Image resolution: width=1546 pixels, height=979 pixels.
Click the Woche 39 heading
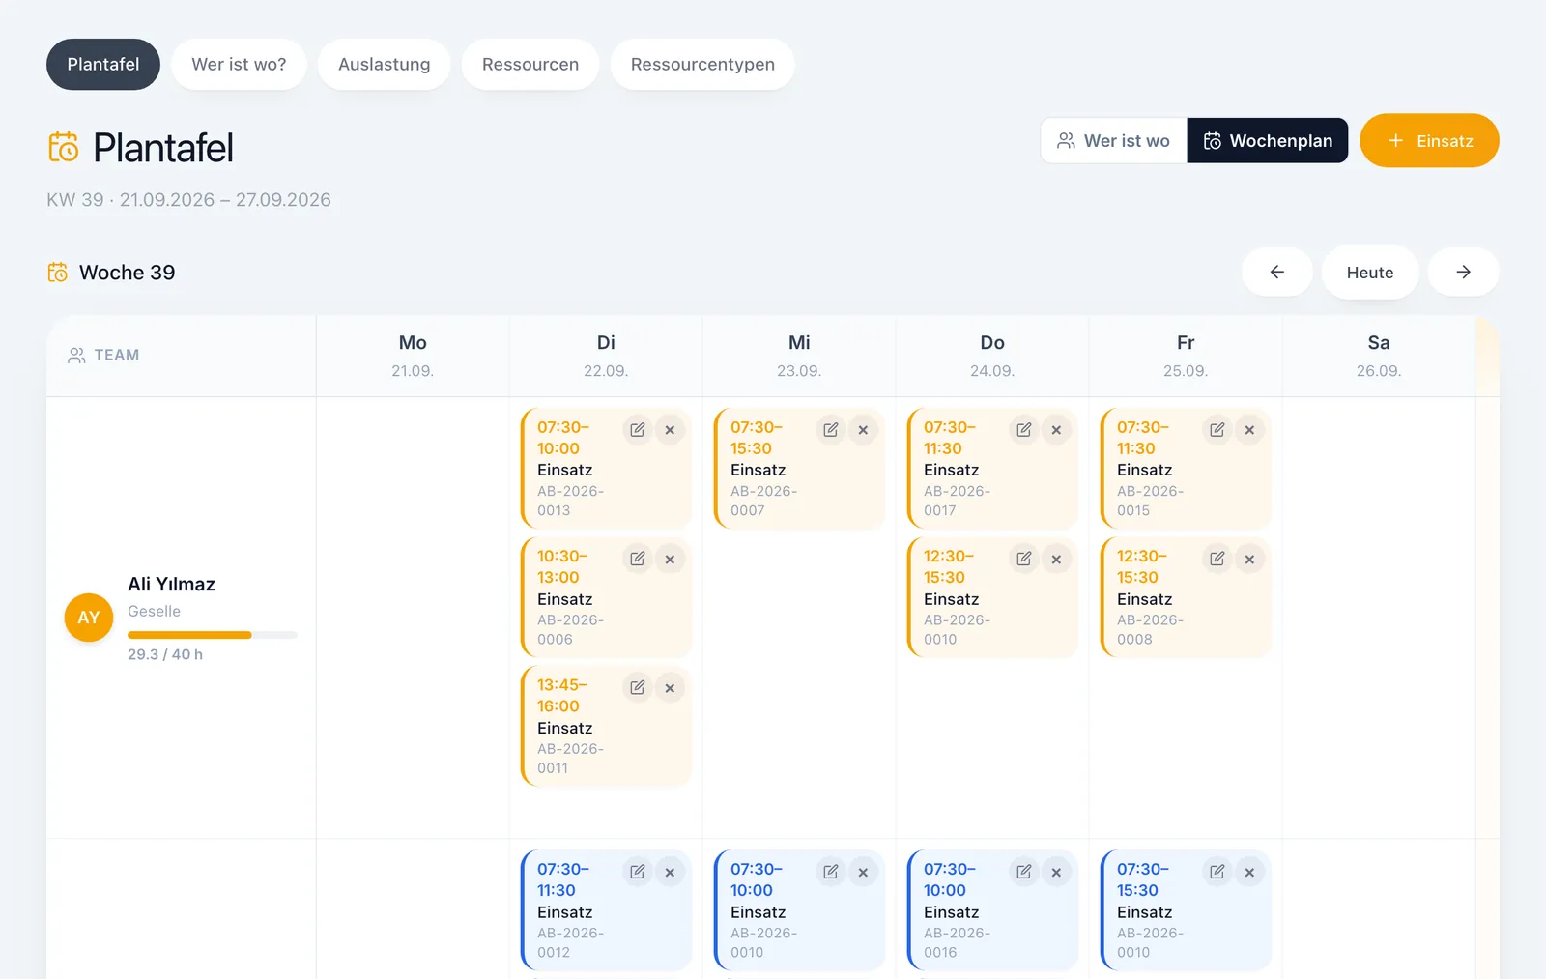coord(128,273)
